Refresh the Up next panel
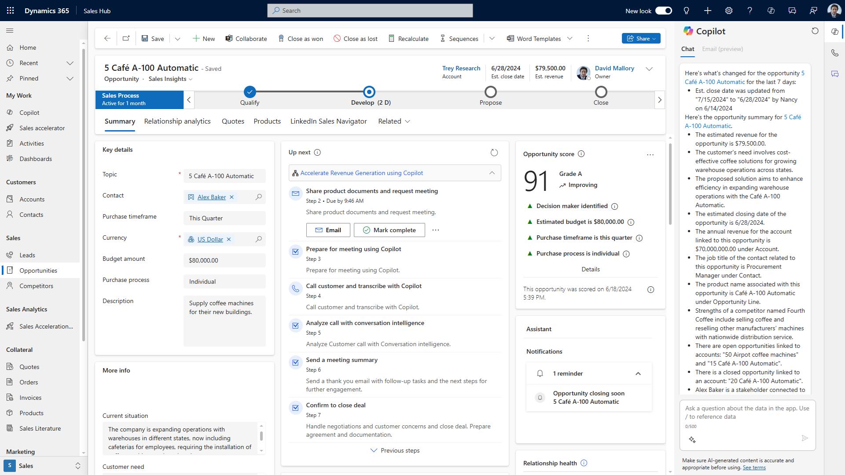Viewport: 845px width, 475px height. tap(494, 153)
